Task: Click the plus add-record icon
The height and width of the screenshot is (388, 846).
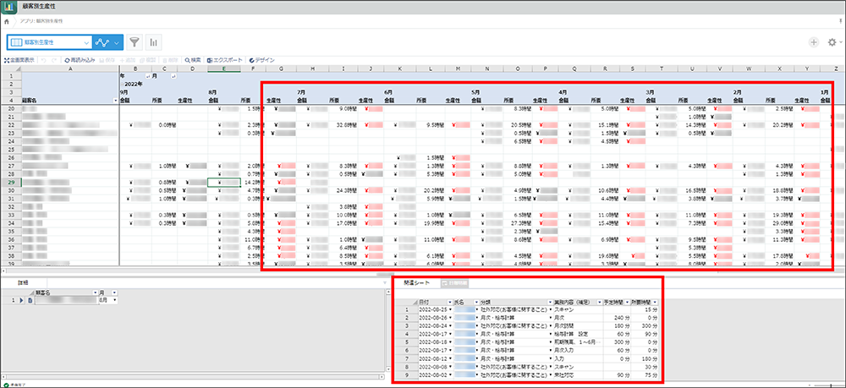Action: coord(814,42)
